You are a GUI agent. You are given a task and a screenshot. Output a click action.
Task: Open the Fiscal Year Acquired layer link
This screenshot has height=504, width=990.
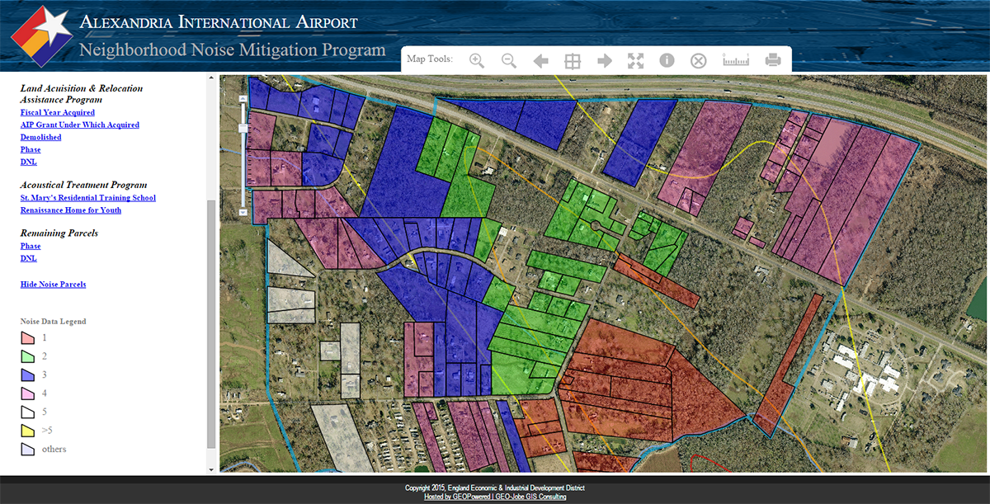pos(58,112)
